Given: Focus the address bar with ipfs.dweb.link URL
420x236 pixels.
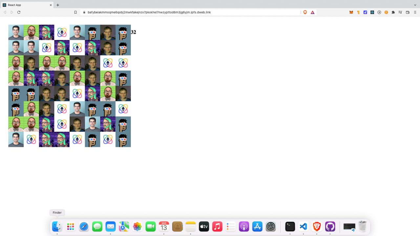Looking at the screenshot, I should [190, 12].
